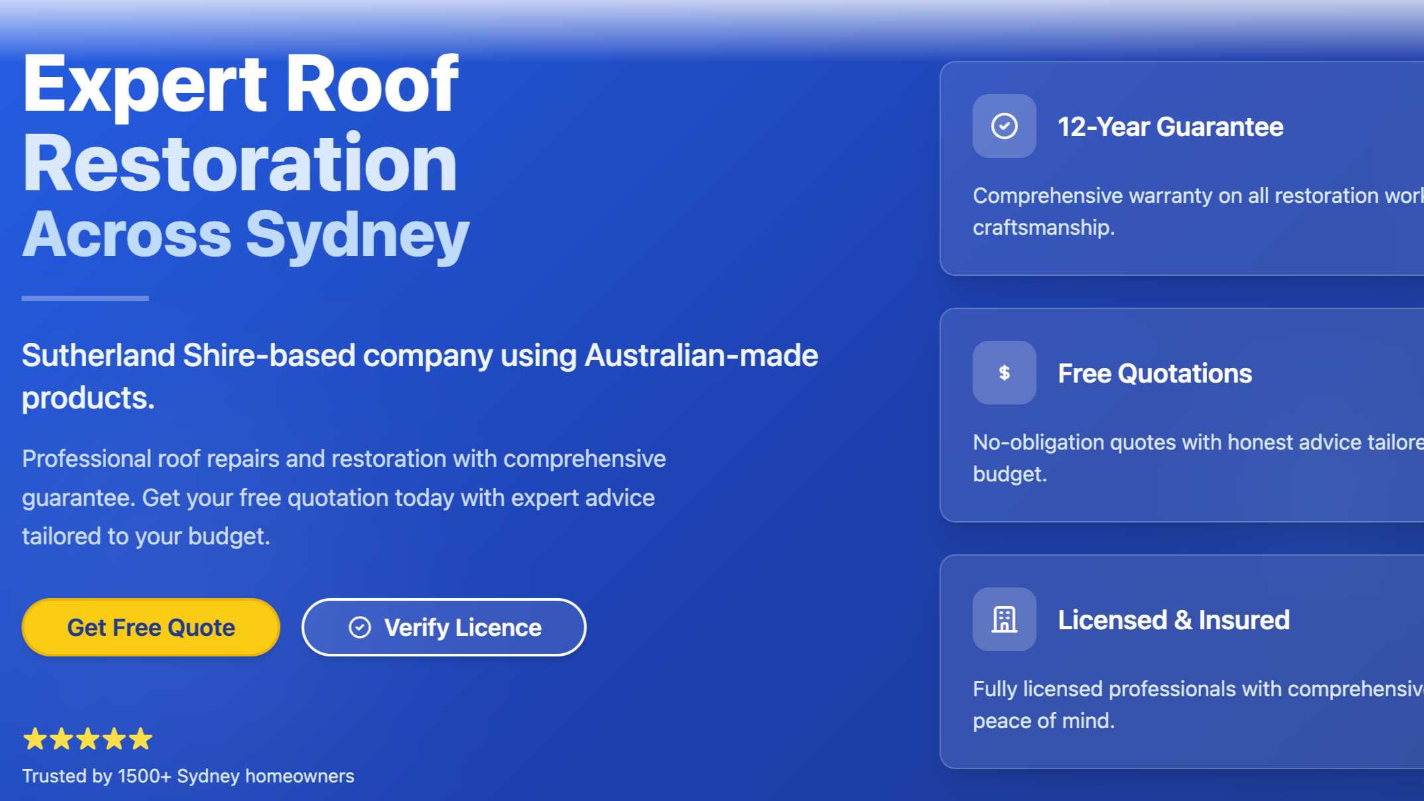The image size is (1424, 801).
Task: Click the 'Comprehensive warranty on all restoration' description
Action: point(1198,212)
